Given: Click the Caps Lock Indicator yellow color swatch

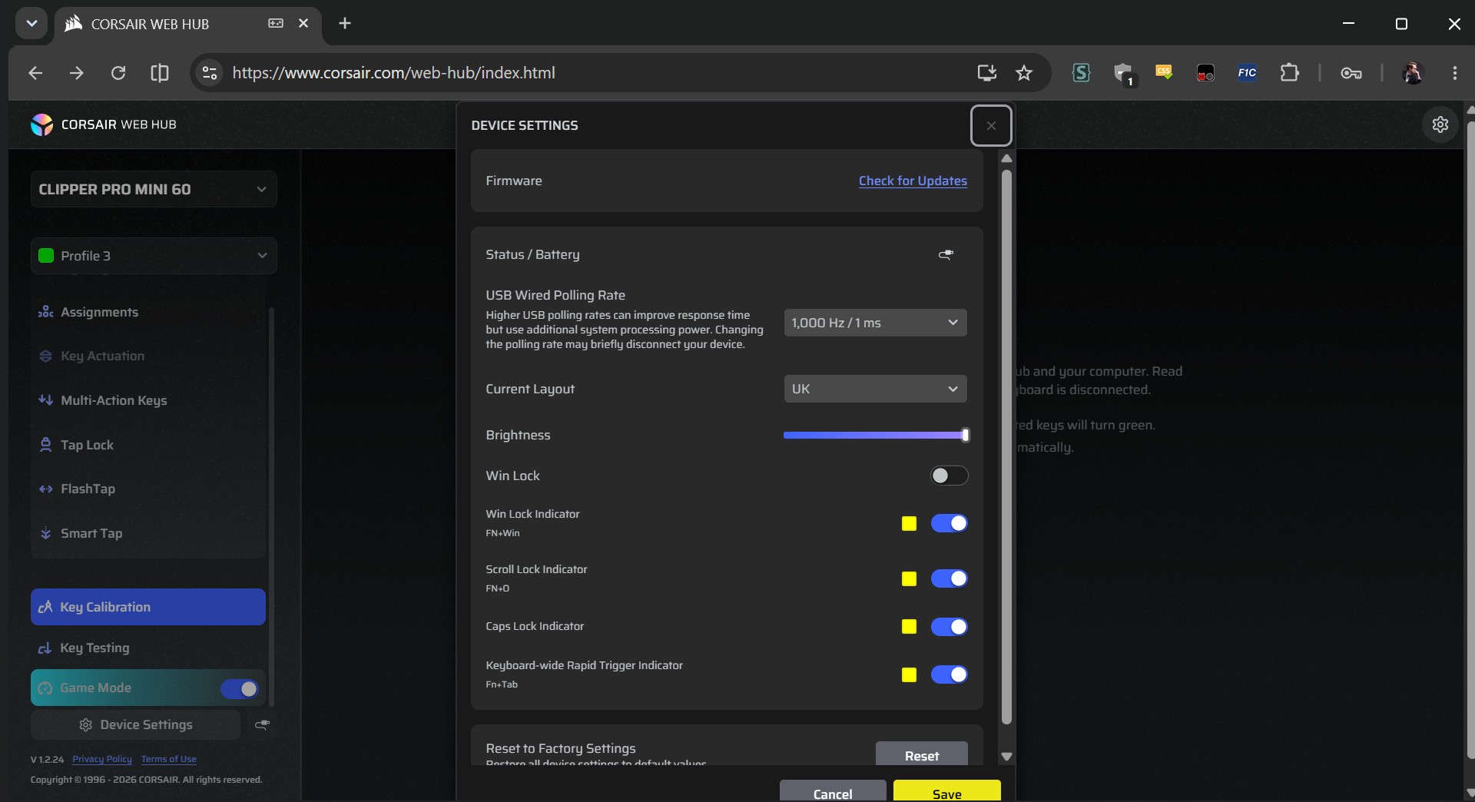Looking at the screenshot, I should [909, 627].
